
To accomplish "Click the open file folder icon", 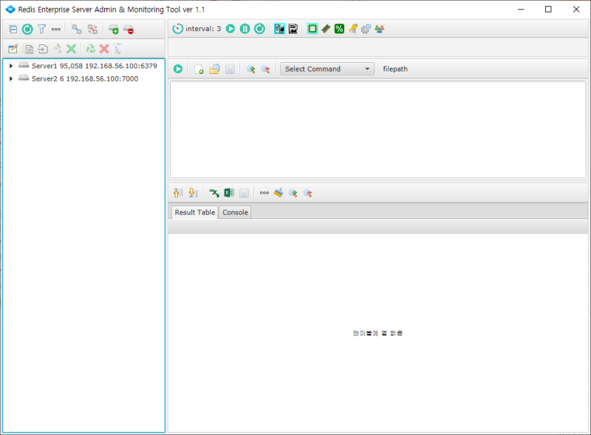I will 214,69.
